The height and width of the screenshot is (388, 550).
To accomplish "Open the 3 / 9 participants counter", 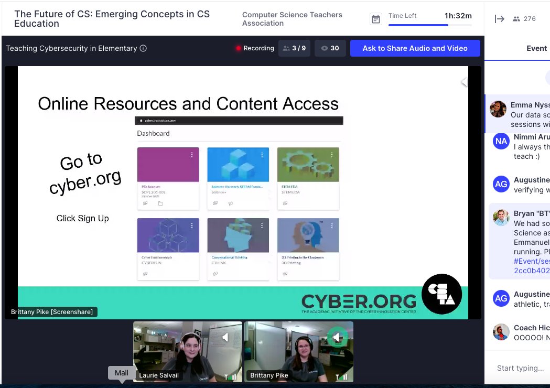I will (x=294, y=48).
